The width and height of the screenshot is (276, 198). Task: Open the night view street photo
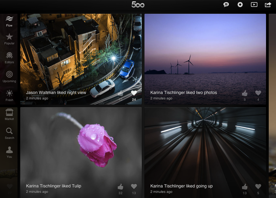(x=81, y=59)
